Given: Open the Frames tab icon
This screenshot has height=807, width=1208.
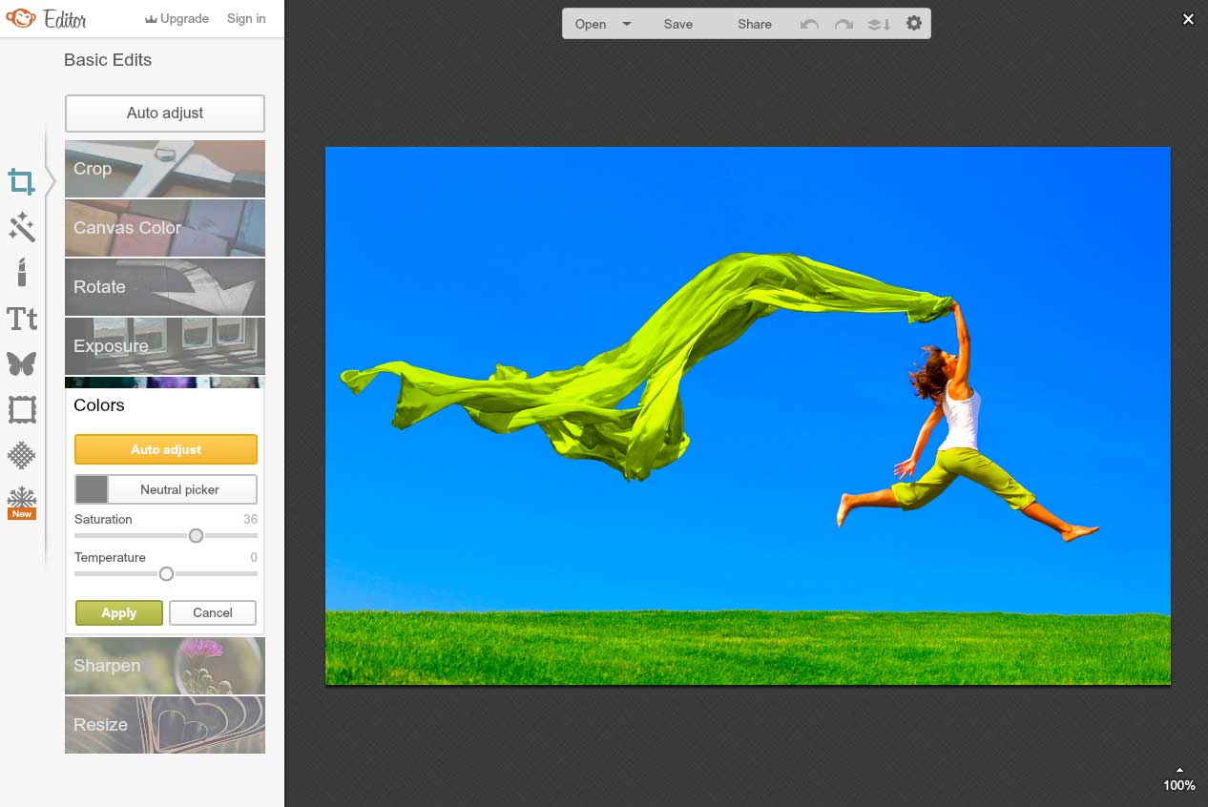Looking at the screenshot, I should 21,410.
